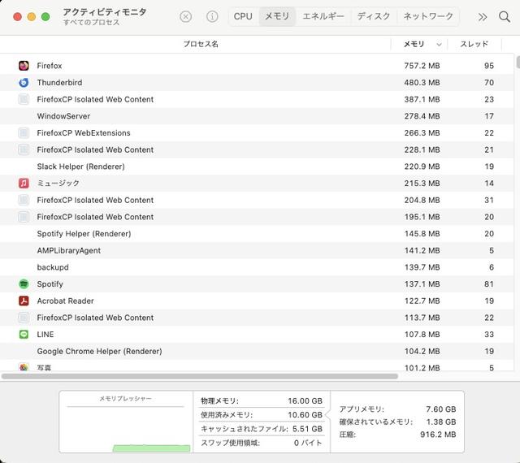Click the 278.4 MB memory value

(422, 116)
